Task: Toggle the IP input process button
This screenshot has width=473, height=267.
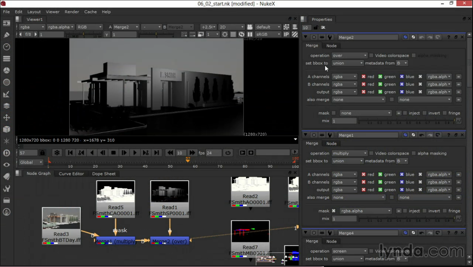Action: [286, 34]
